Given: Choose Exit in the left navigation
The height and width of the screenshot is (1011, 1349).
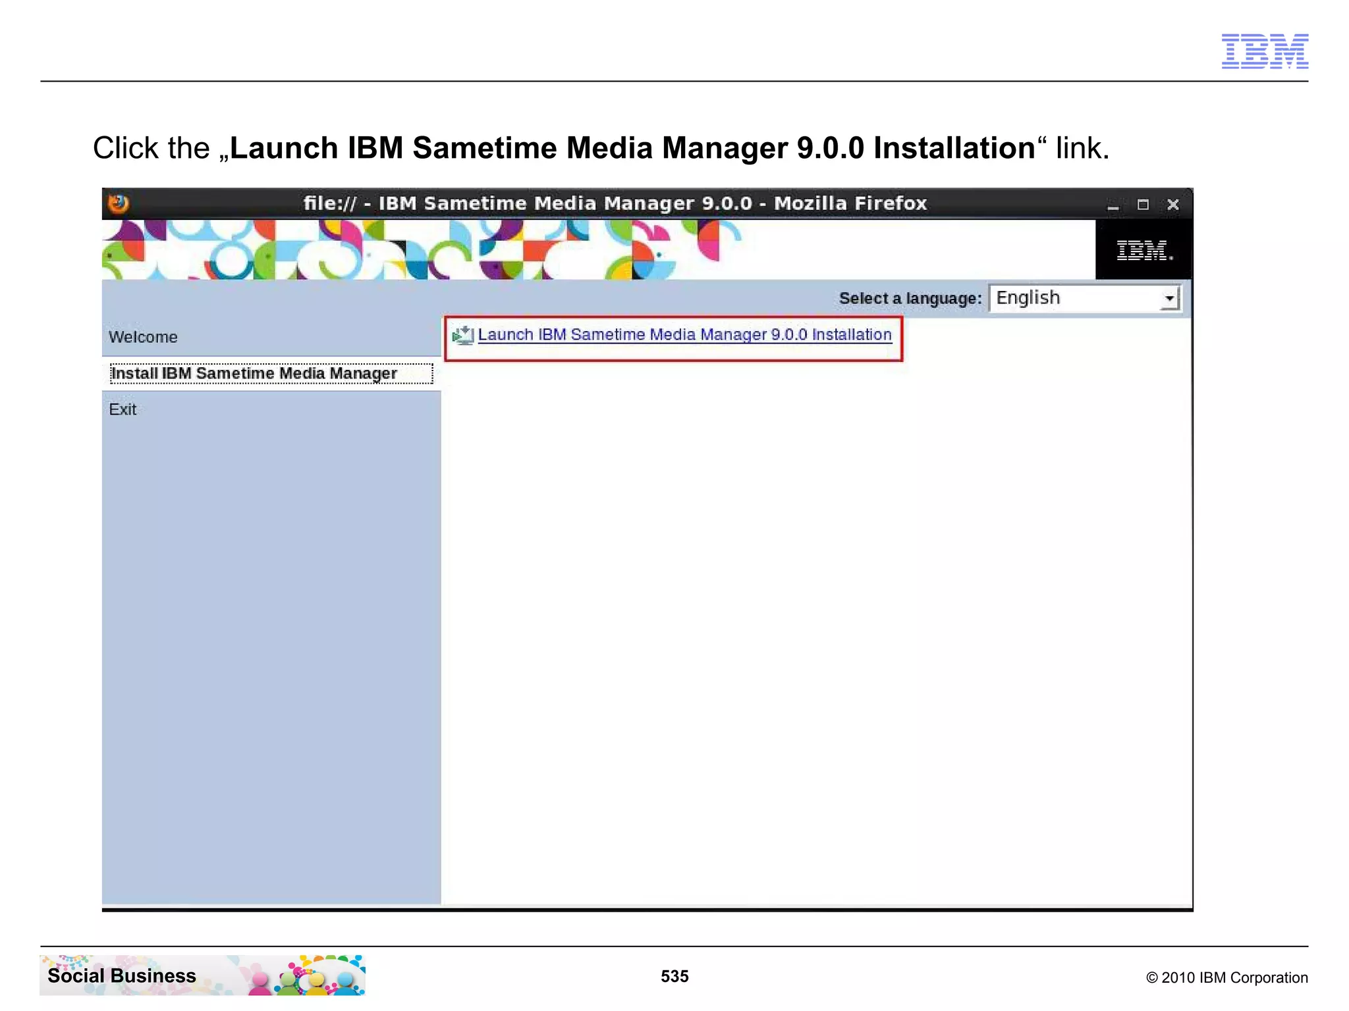Looking at the screenshot, I should [x=123, y=409].
